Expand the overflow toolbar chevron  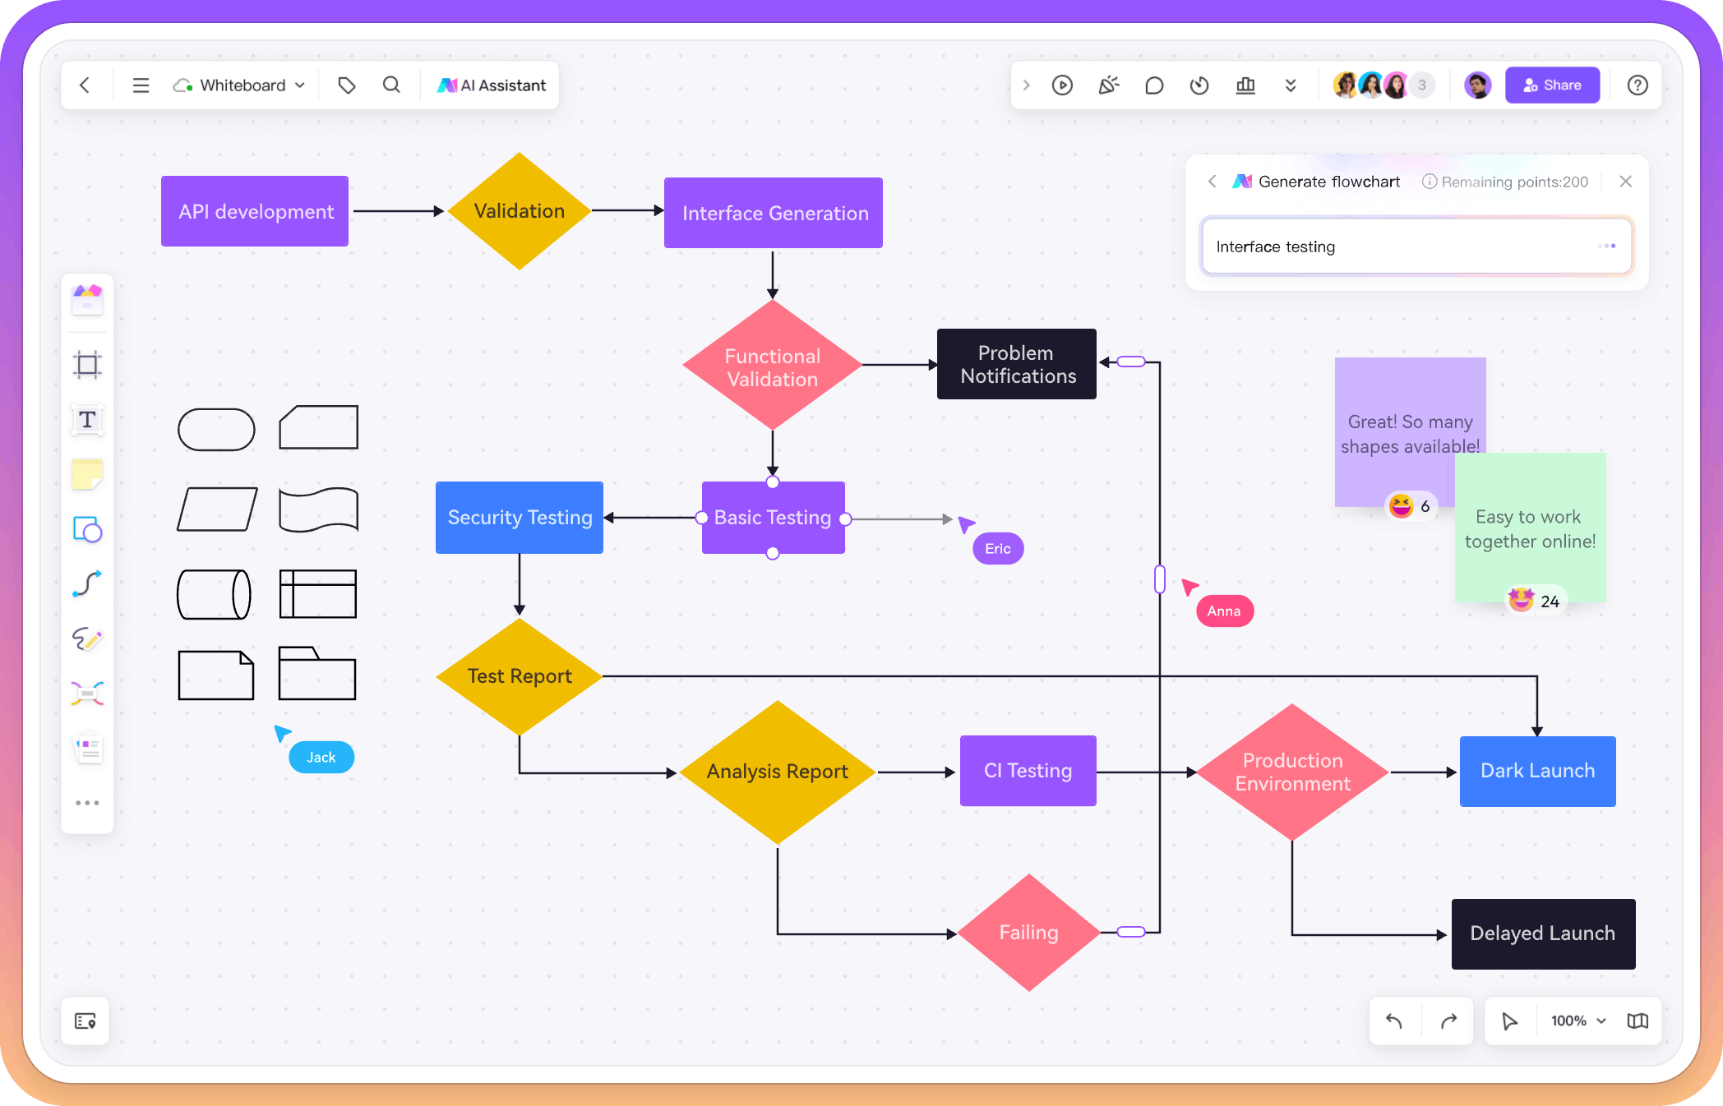pos(1291,85)
